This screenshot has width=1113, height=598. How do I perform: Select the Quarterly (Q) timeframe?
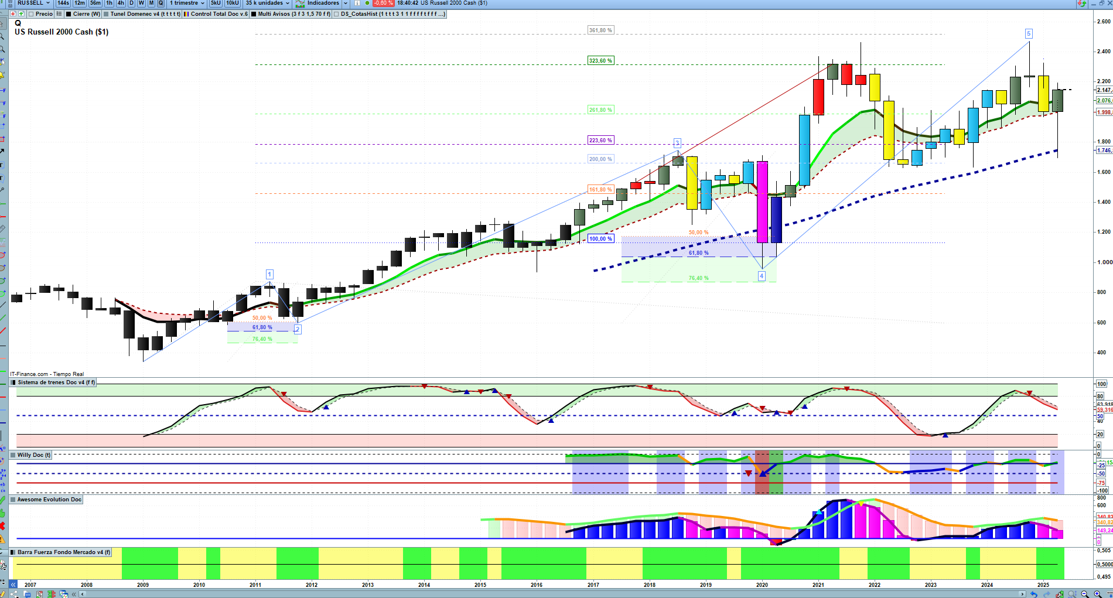pyautogui.click(x=161, y=3)
